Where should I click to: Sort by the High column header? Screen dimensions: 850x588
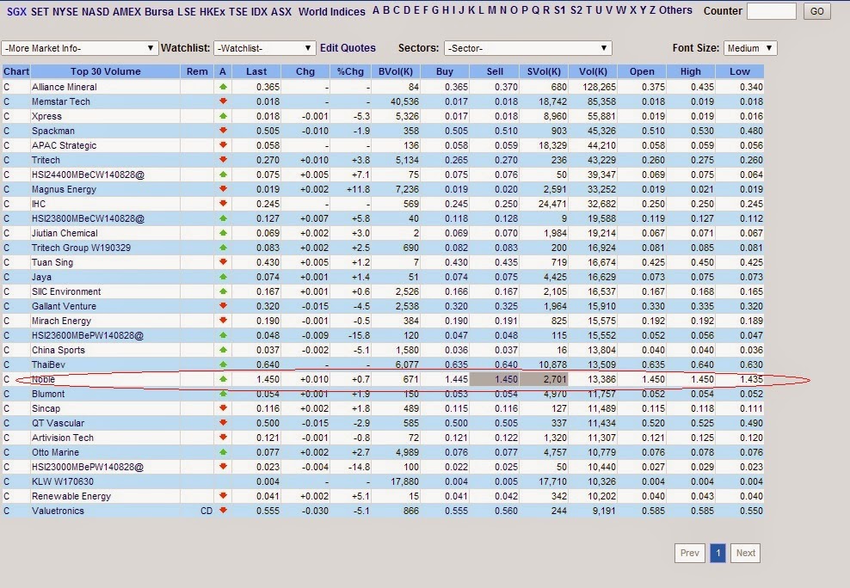[x=691, y=71]
